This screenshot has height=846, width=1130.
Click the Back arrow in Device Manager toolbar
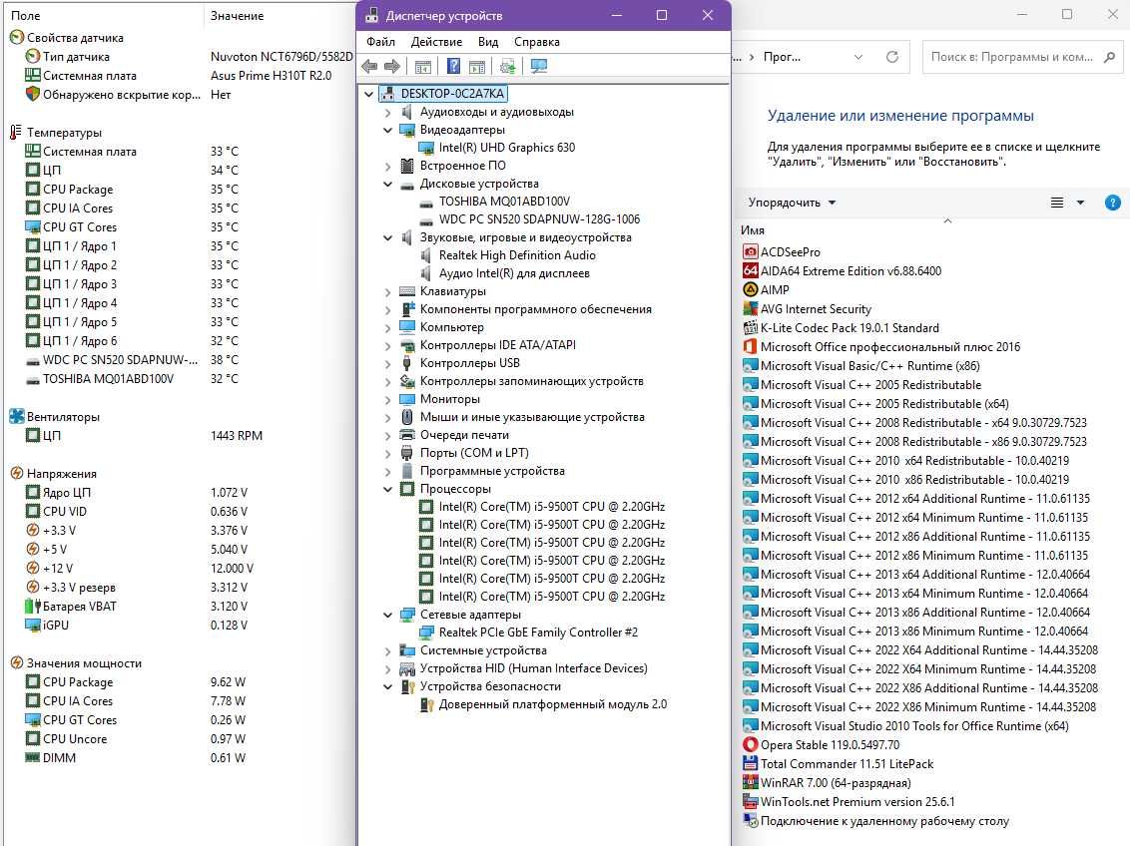pyautogui.click(x=369, y=67)
